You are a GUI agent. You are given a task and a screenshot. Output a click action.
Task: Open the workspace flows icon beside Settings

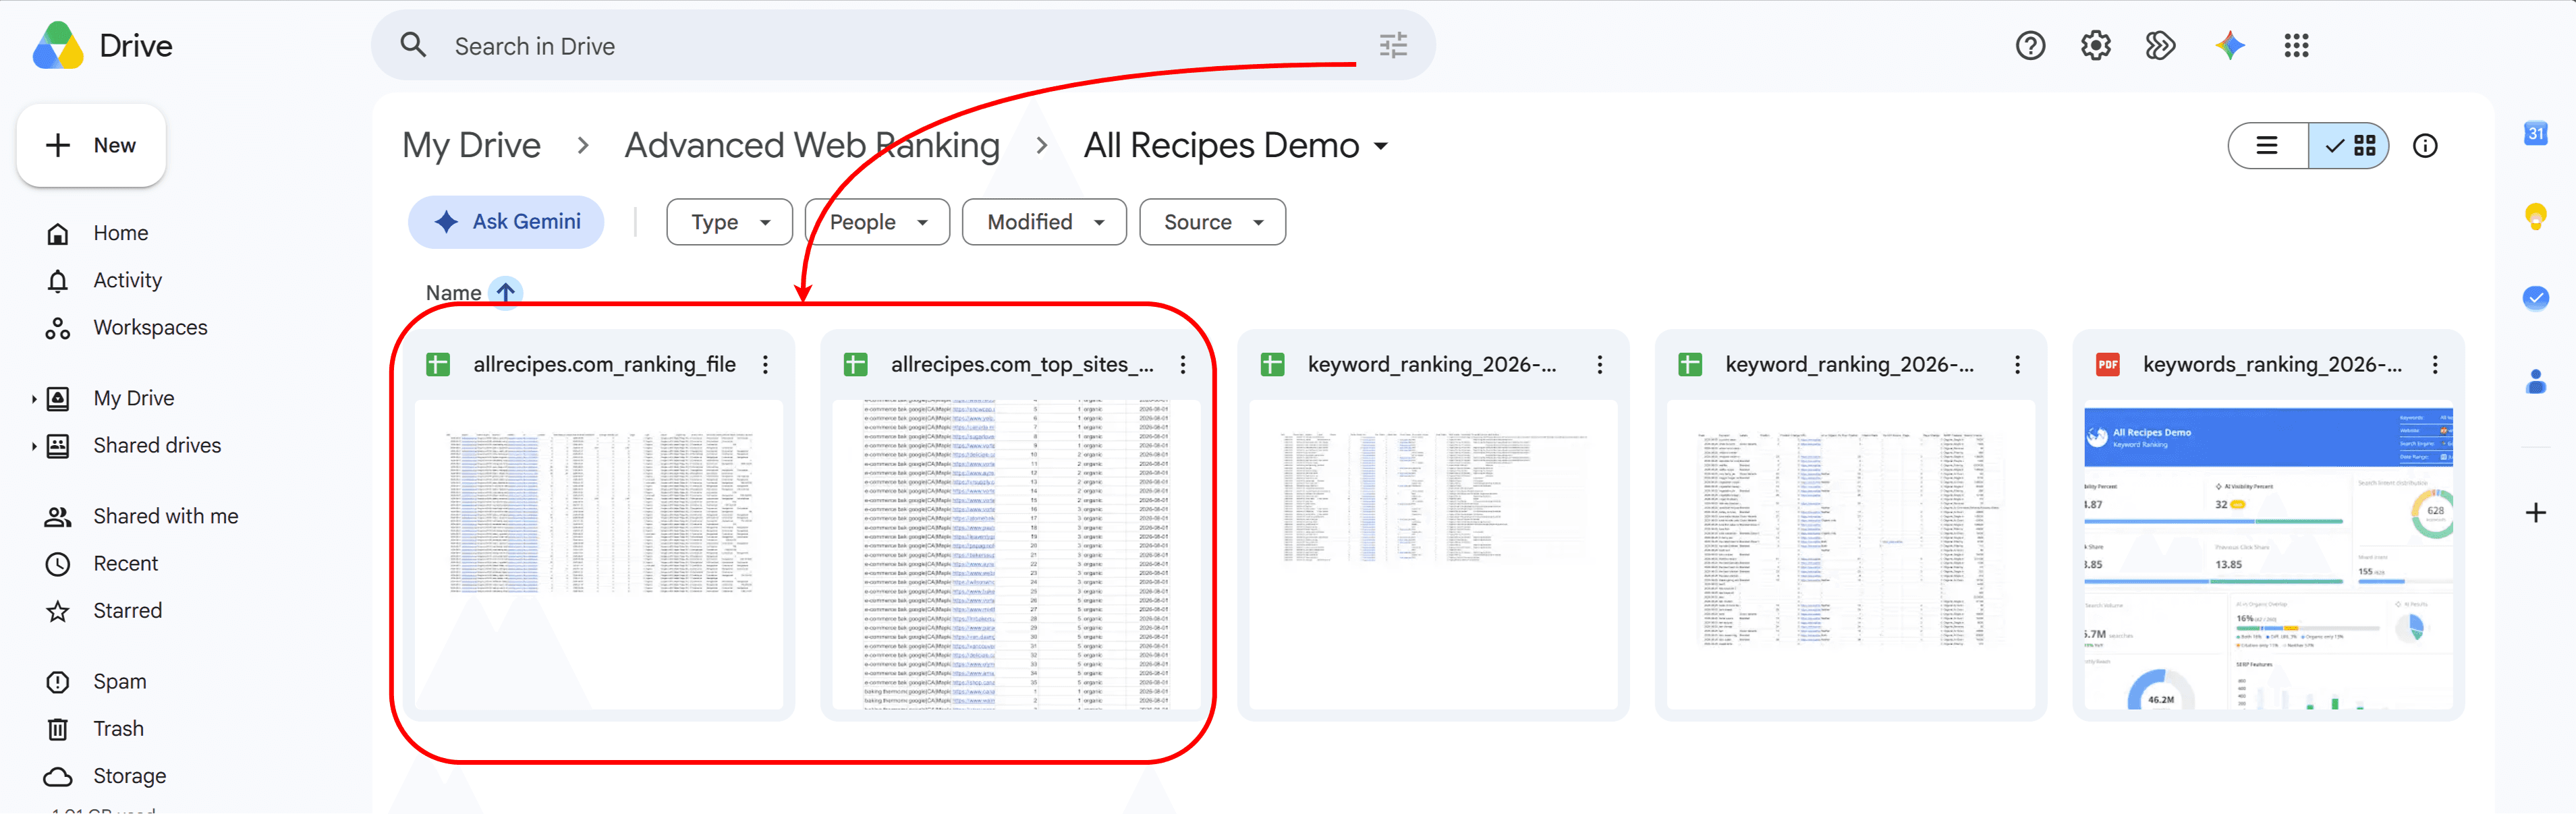(x=2160, y=45)
